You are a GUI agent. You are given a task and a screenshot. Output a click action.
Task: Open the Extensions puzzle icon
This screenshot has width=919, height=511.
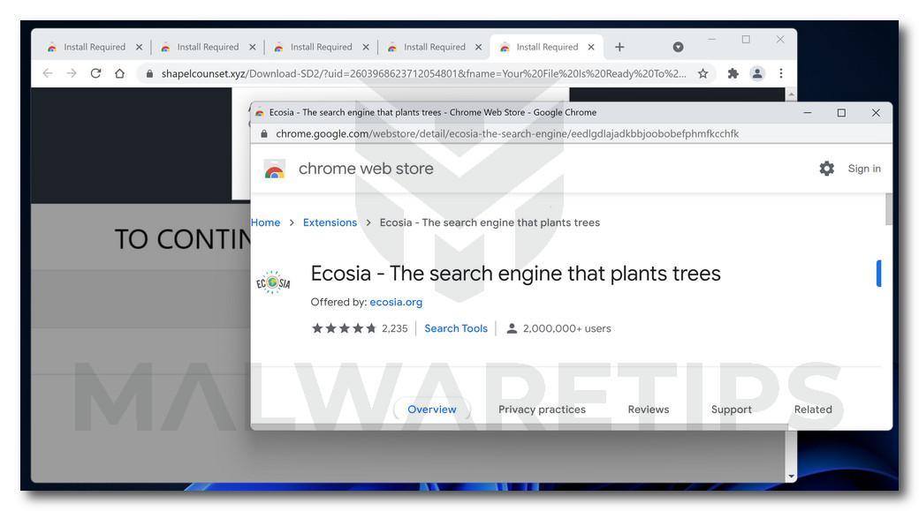coord(733,73)
